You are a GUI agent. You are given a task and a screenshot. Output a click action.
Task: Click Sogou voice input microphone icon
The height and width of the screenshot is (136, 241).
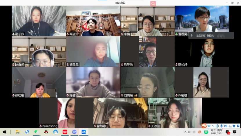[x=222, y=126]
